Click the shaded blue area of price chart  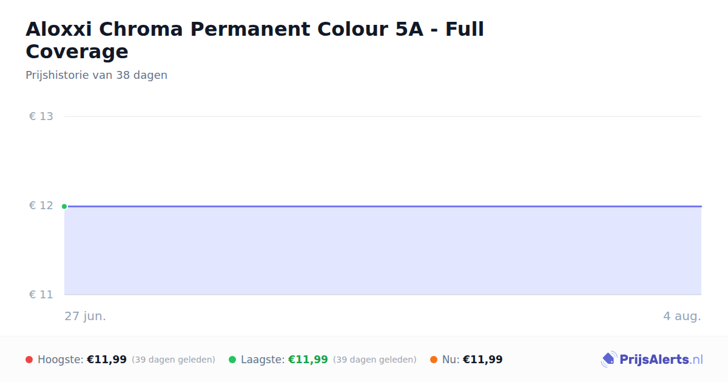click(x=383, y=251)
